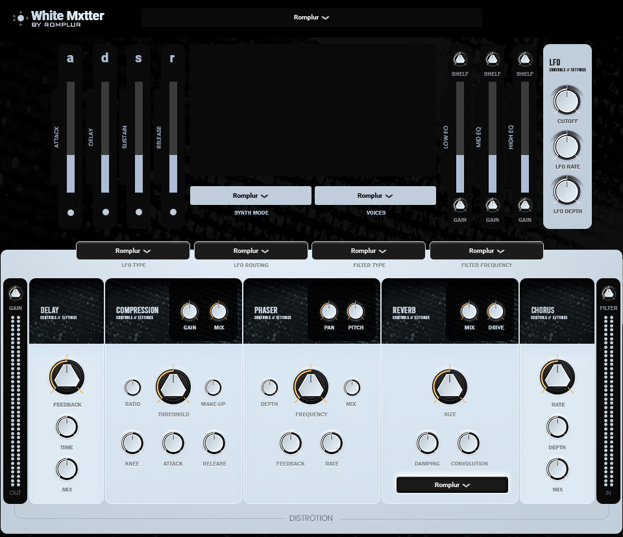The image size is (623, 537).
Task: Toggle the dot below Release slider
Action: point(173,212)
